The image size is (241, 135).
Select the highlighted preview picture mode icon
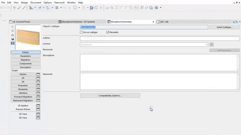coord(12,43)
